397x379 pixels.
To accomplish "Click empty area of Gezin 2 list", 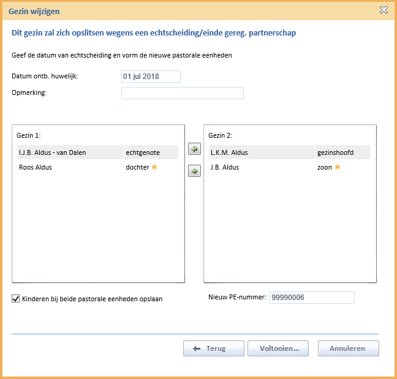I will pyautogui.click(x=290, y=228).
